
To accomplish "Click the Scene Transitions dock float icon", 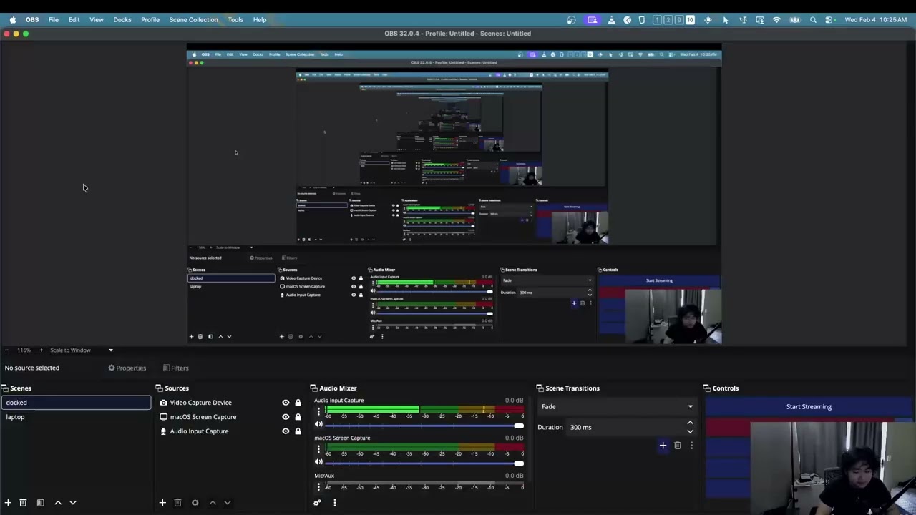I will coord(540,388).
